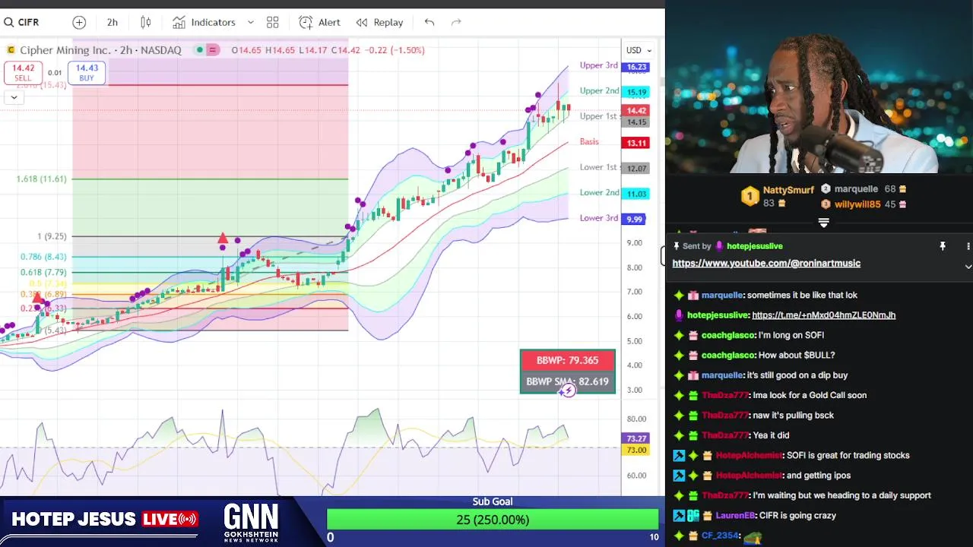The image size is (973, 547).
Task: Open the roninartmusic YouTube link
Action: 766,263
